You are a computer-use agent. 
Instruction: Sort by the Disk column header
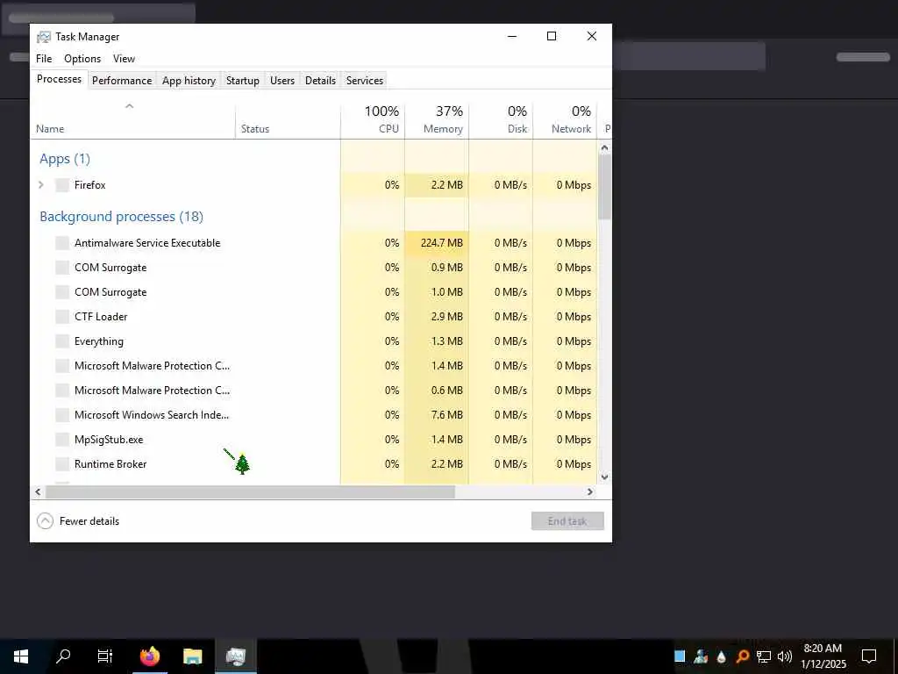(501, 119)
